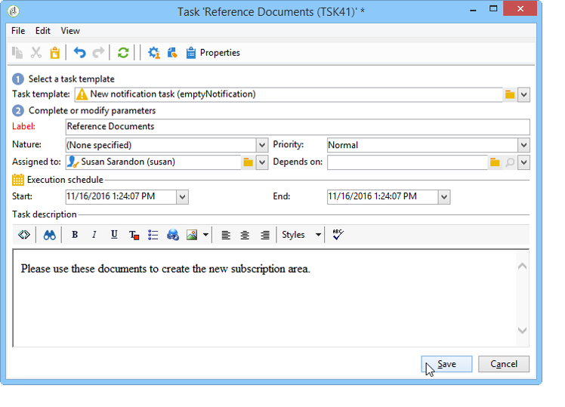The height and width of the screenshot is (407, 565).
Task: Open the Priority dropdown arrow
Action: [x=524, y=145]
